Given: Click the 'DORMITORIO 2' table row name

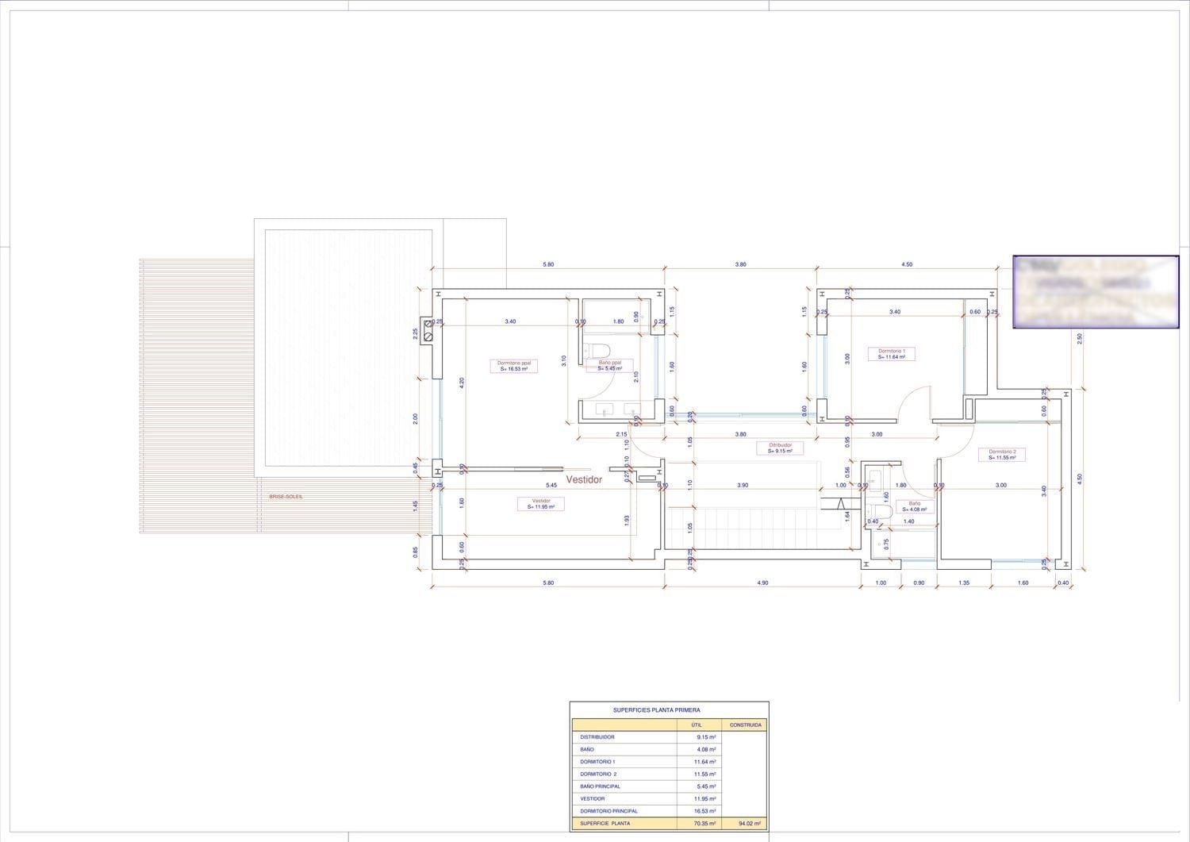Looking at the screenshot, I should pos(598,774).
